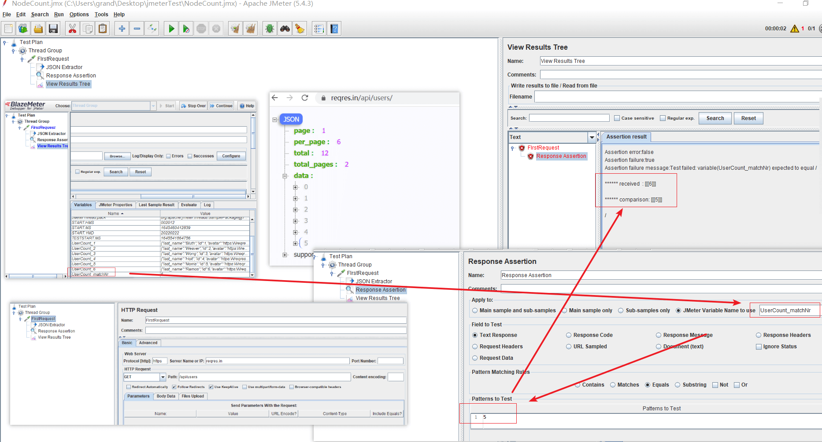Click the Copy toolbar icon
Viewport: 822px width, 442px height.
tap(88, 29)
